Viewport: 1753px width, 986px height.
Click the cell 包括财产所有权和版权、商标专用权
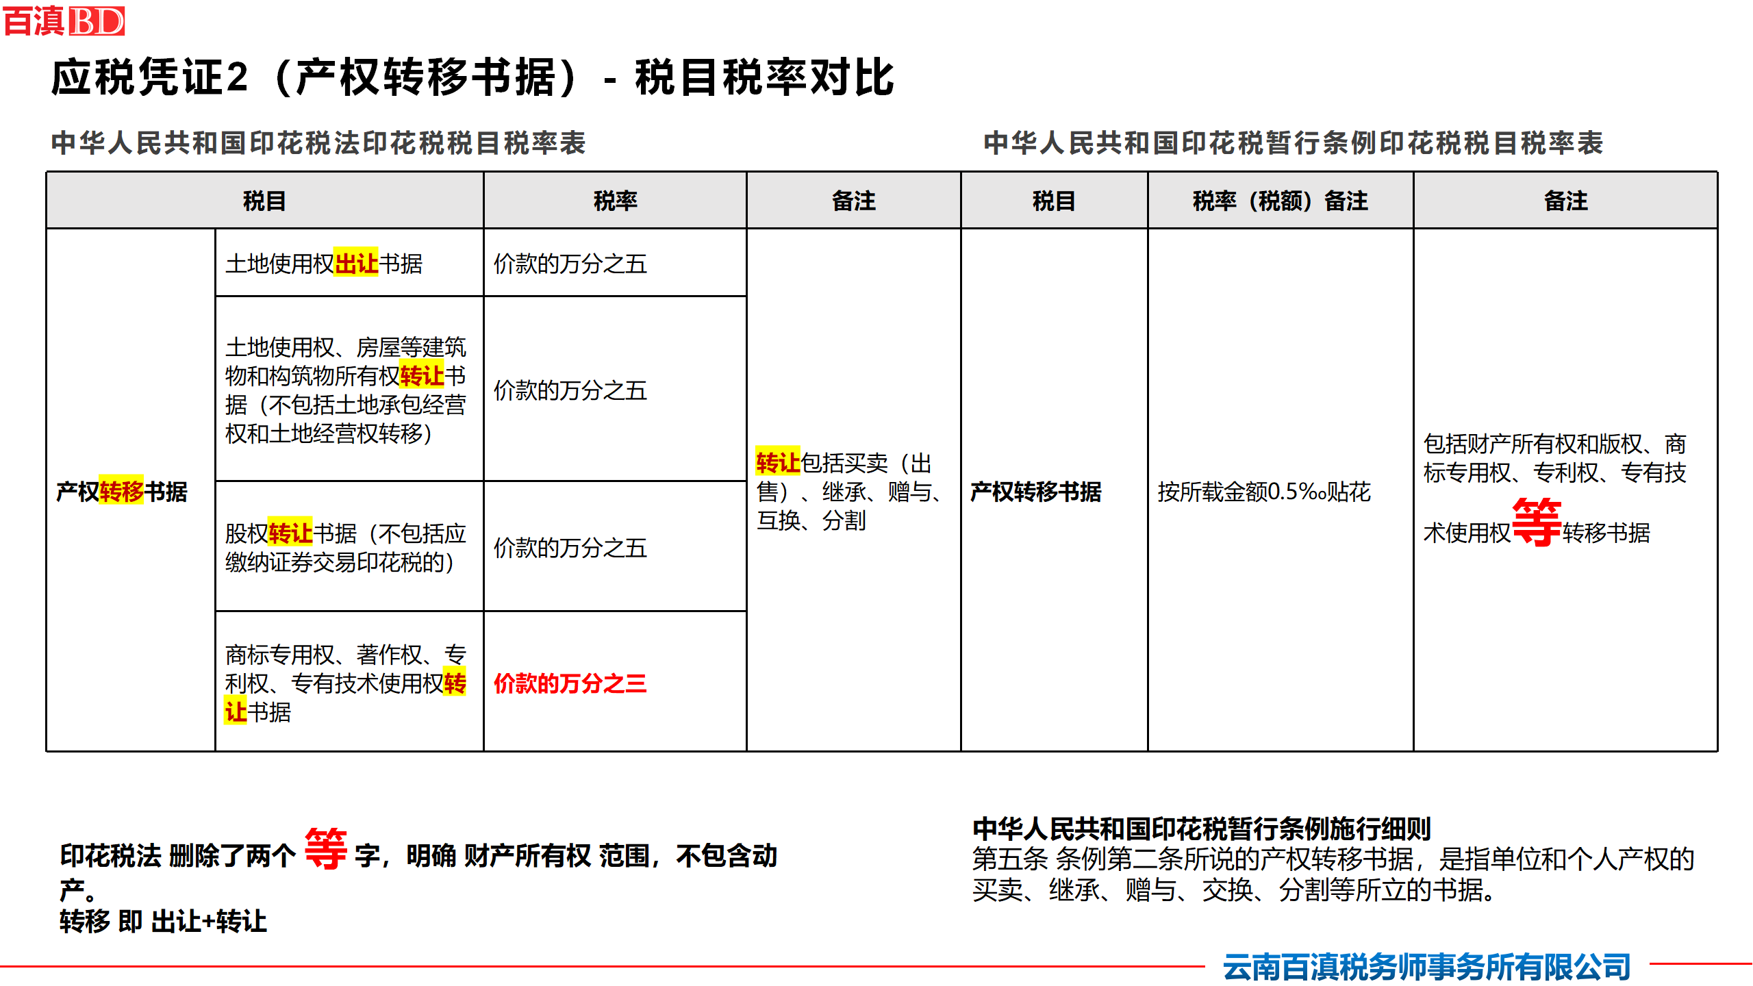(1565, 491)
